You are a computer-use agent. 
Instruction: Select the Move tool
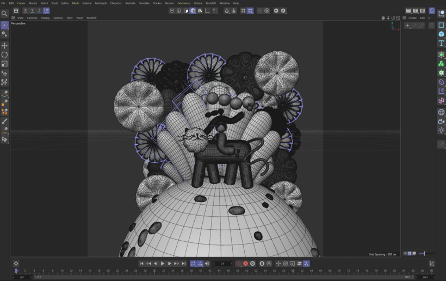4,46
